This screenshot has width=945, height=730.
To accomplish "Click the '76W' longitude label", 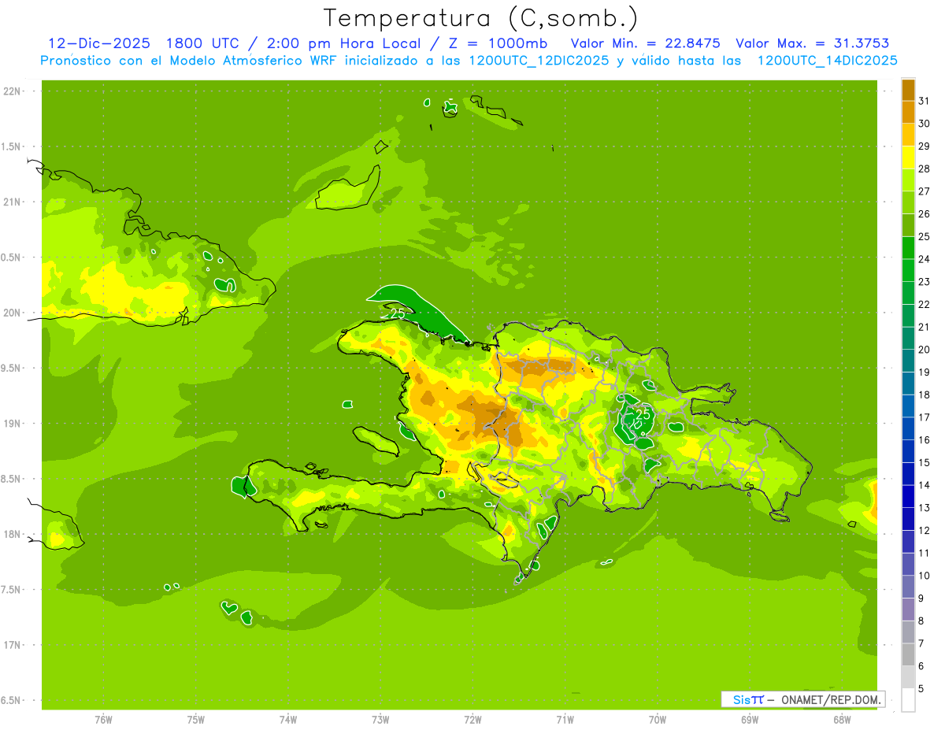I will pos(103,720).
